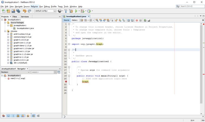Click the Last Edit icon in editor toolbar
Image resolution: width=205 pixels, height=122 pixels.
pyautogui.click(x=82, y=20)
